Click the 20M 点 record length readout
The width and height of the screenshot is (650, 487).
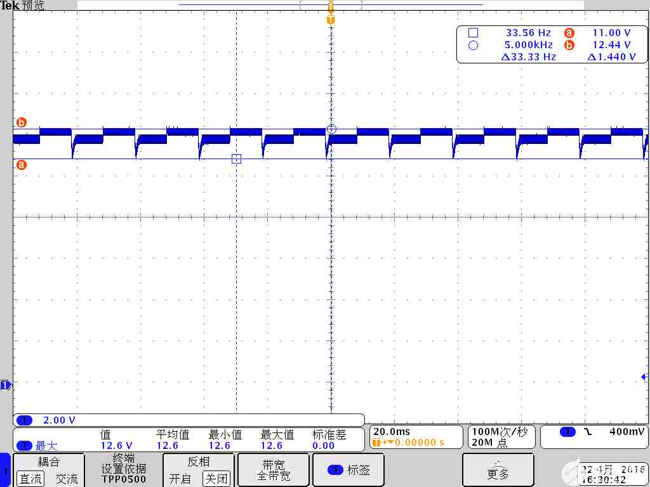(491, 443)
